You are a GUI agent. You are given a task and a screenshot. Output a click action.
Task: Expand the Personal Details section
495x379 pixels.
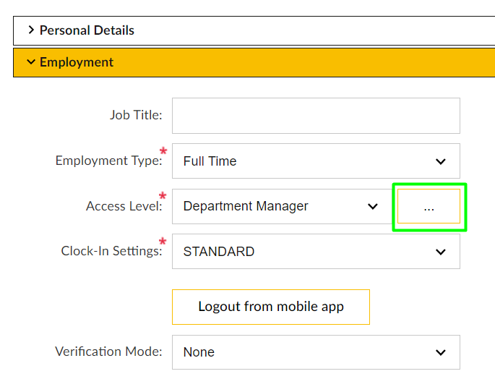(254, 30)
